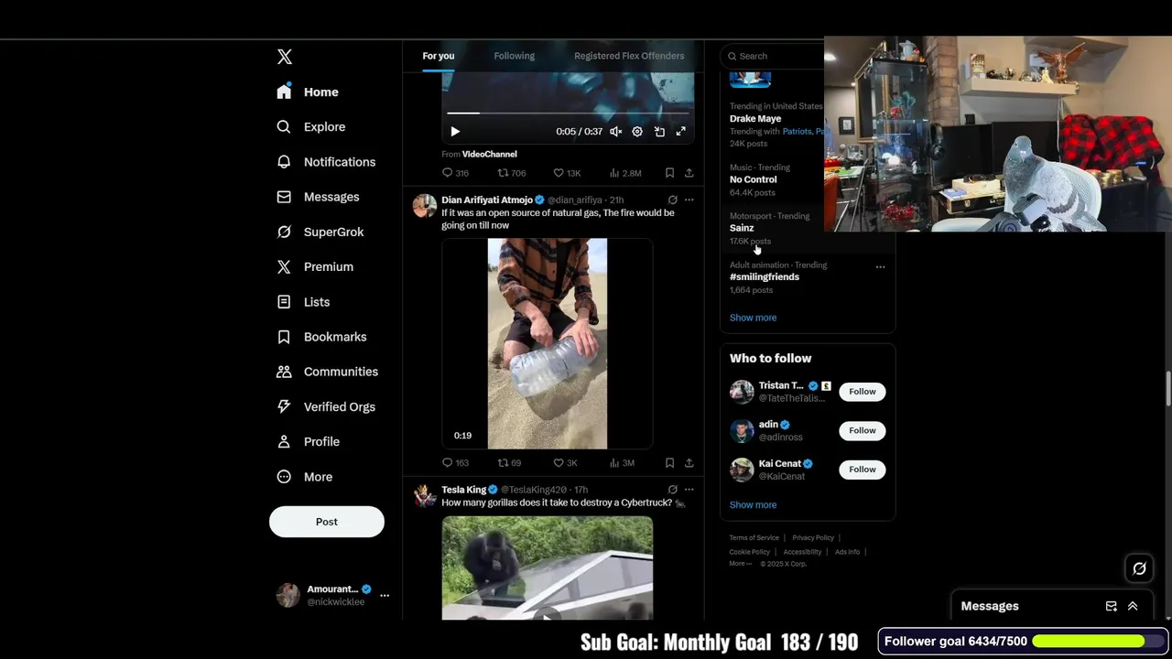Like the post with 3K likes

tap(565, 463)
